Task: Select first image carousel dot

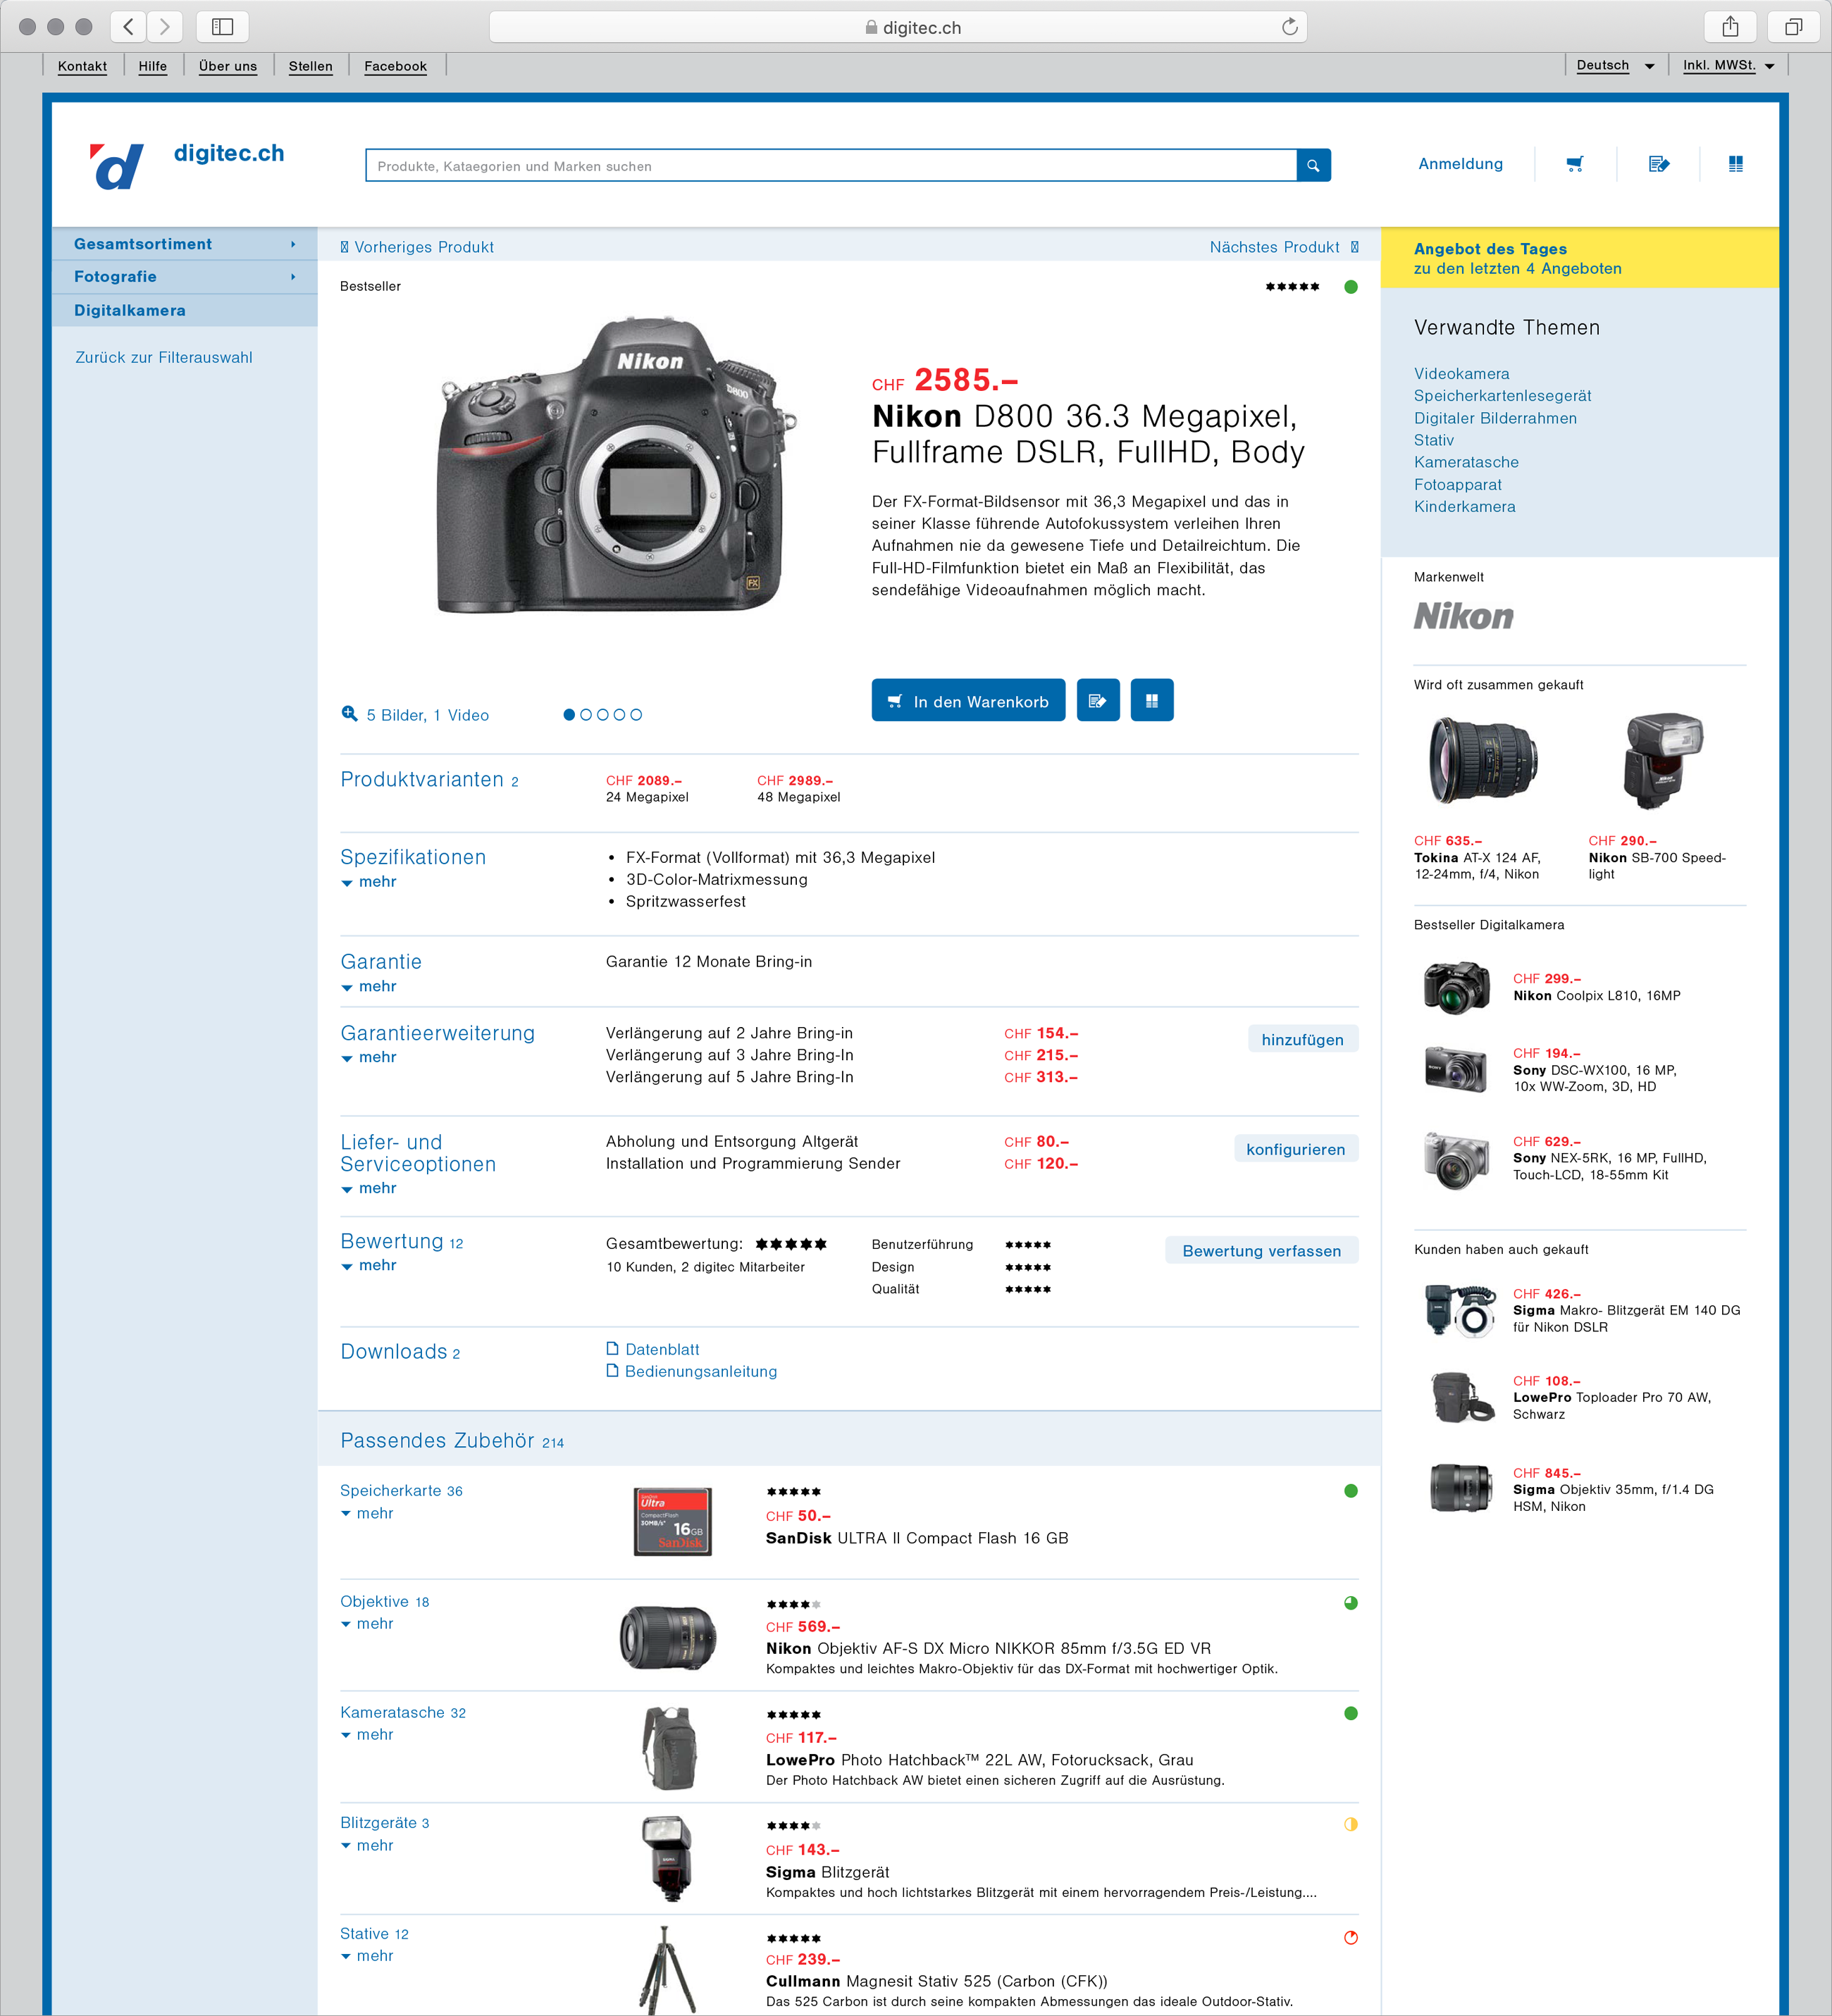Action: [x=569, y=714]
